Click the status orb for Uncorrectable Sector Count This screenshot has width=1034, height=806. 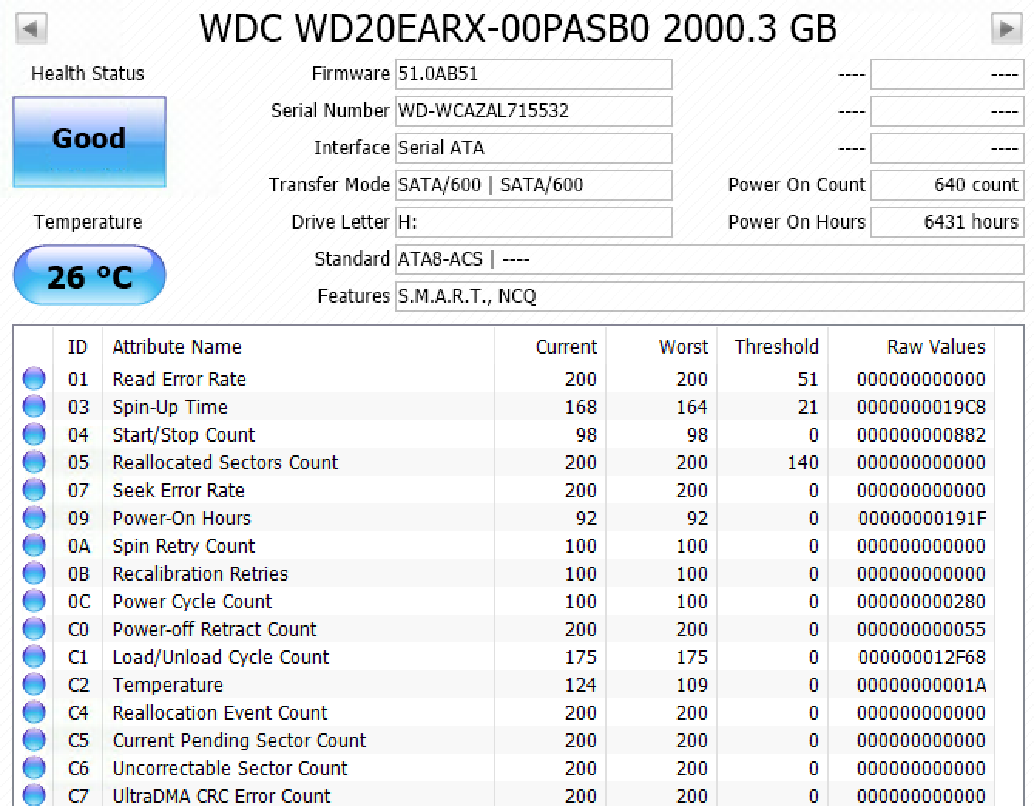(x=34, y=768)
